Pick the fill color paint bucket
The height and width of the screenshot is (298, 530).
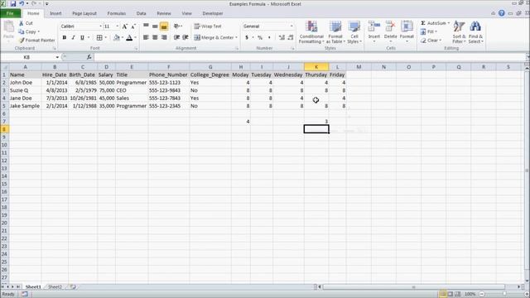(117, 37)
